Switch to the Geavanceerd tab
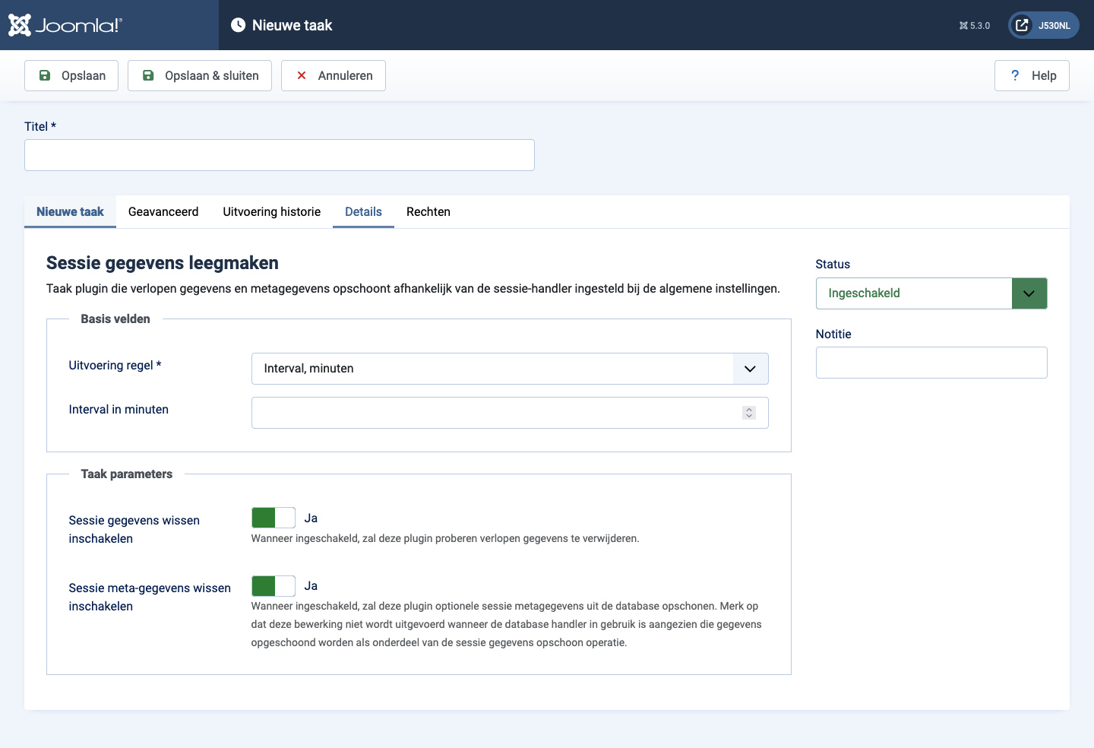Image resolution: width=1094 pixels, height=748 pixels. [x=163, y=211]
